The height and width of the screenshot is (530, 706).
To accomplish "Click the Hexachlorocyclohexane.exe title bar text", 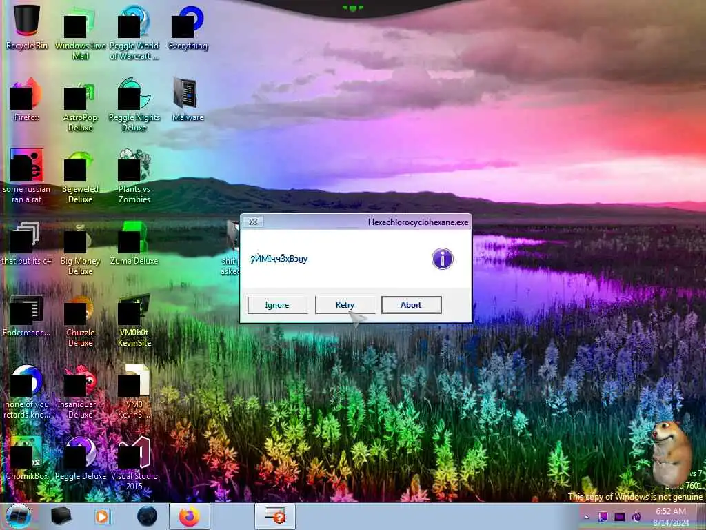I will click(x=418, y=222).
